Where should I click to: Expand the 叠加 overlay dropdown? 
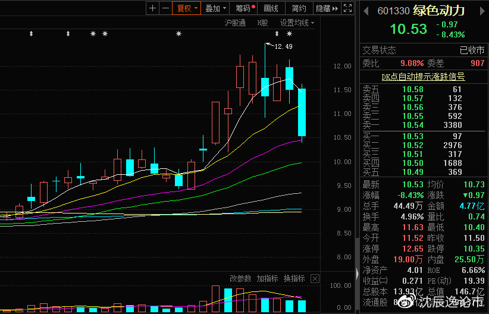(215, 8)
